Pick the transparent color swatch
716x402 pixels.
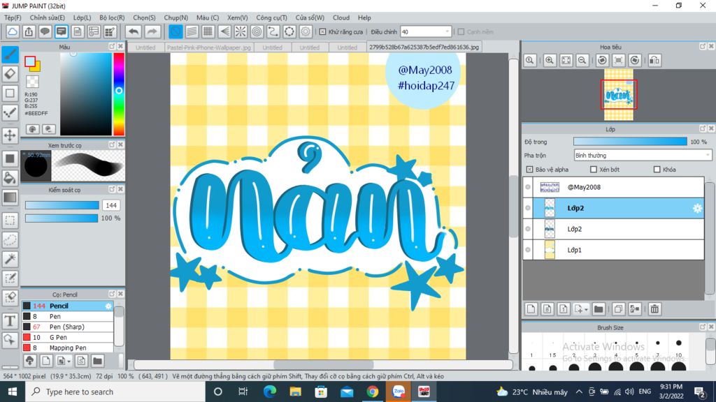coord(32,82)
